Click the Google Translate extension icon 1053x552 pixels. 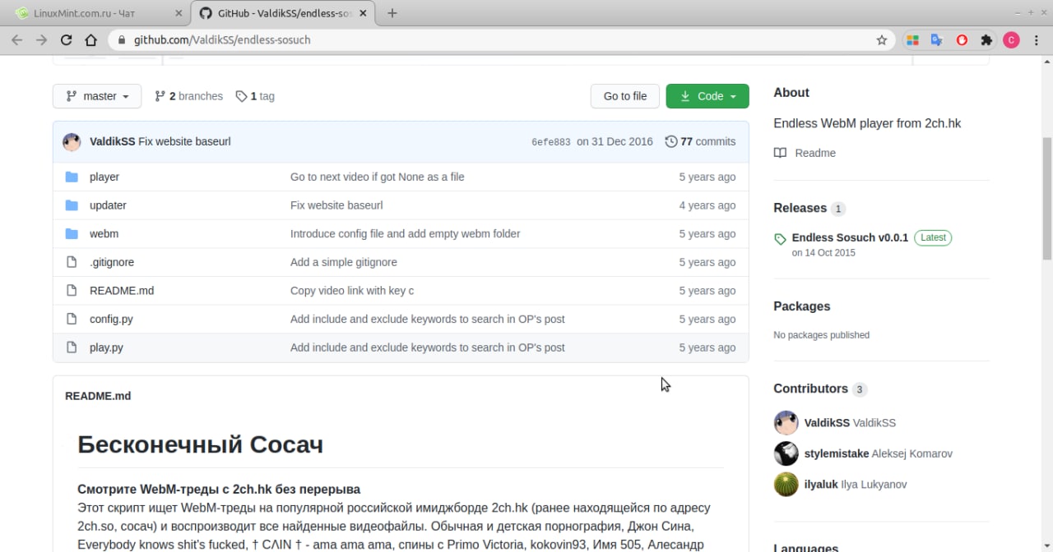936,39
